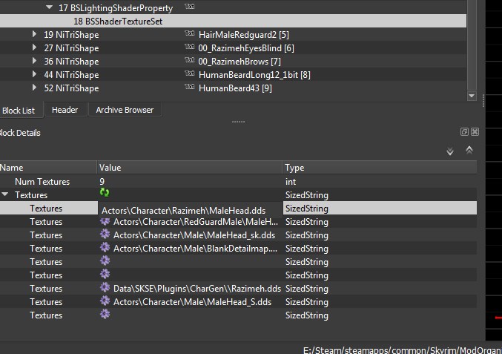Click flower icon beside MaleHead_sk.dds texture

click(x=105, y=235)
